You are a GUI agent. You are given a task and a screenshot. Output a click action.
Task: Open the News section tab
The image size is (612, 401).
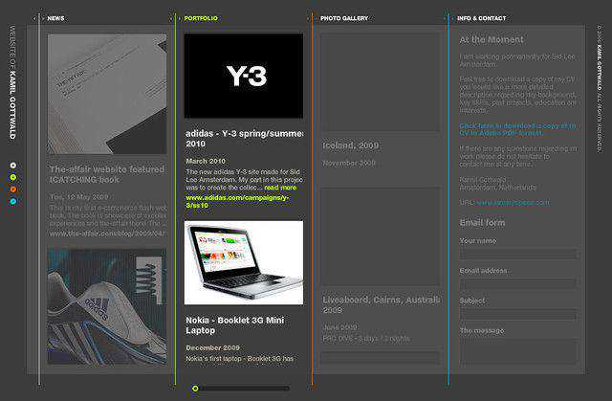click(56, 18)
